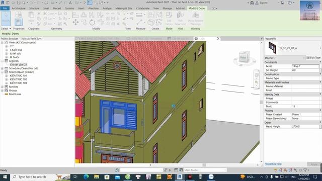Screen dimensions: 322x181
Task: Toggle the Properties palette icon in ribbon
Action: pyautogui.click(x=19, y=22)
